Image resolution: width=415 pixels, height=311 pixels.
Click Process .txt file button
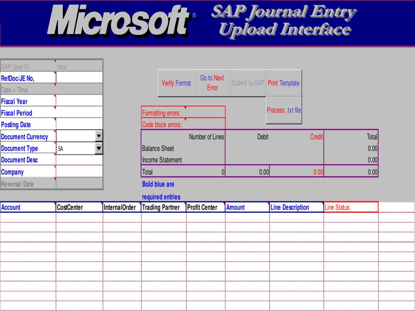pos(284,110)
